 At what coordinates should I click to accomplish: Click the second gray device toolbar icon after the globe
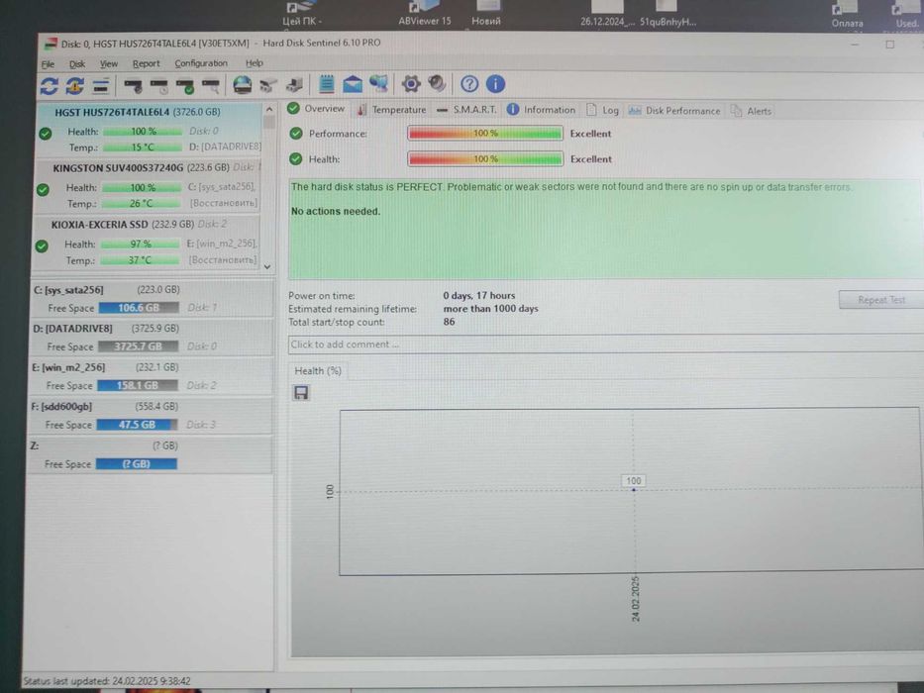(x=294, y=85)
